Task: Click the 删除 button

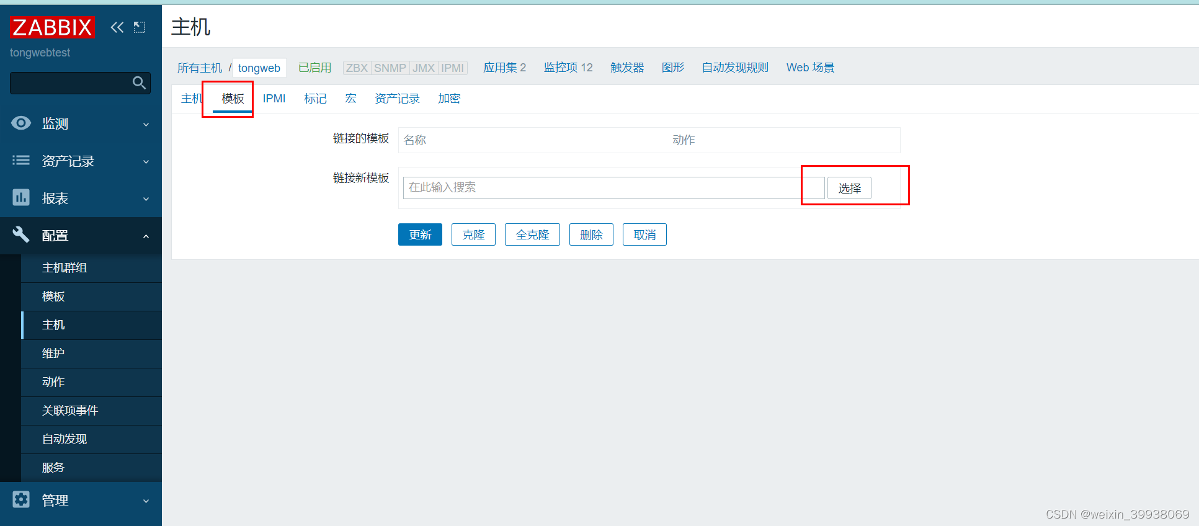Action: 591,234
